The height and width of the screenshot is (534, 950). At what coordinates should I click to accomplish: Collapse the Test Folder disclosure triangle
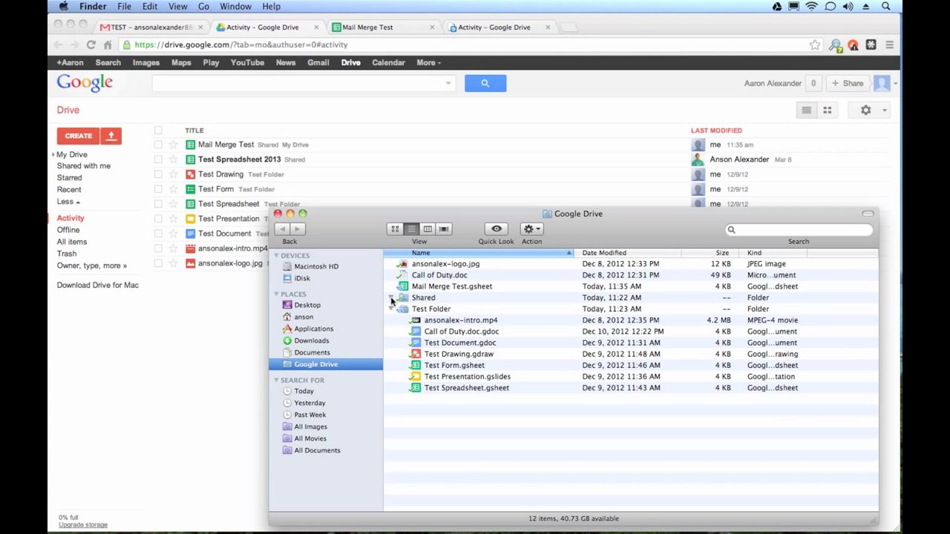coord(392,309)
